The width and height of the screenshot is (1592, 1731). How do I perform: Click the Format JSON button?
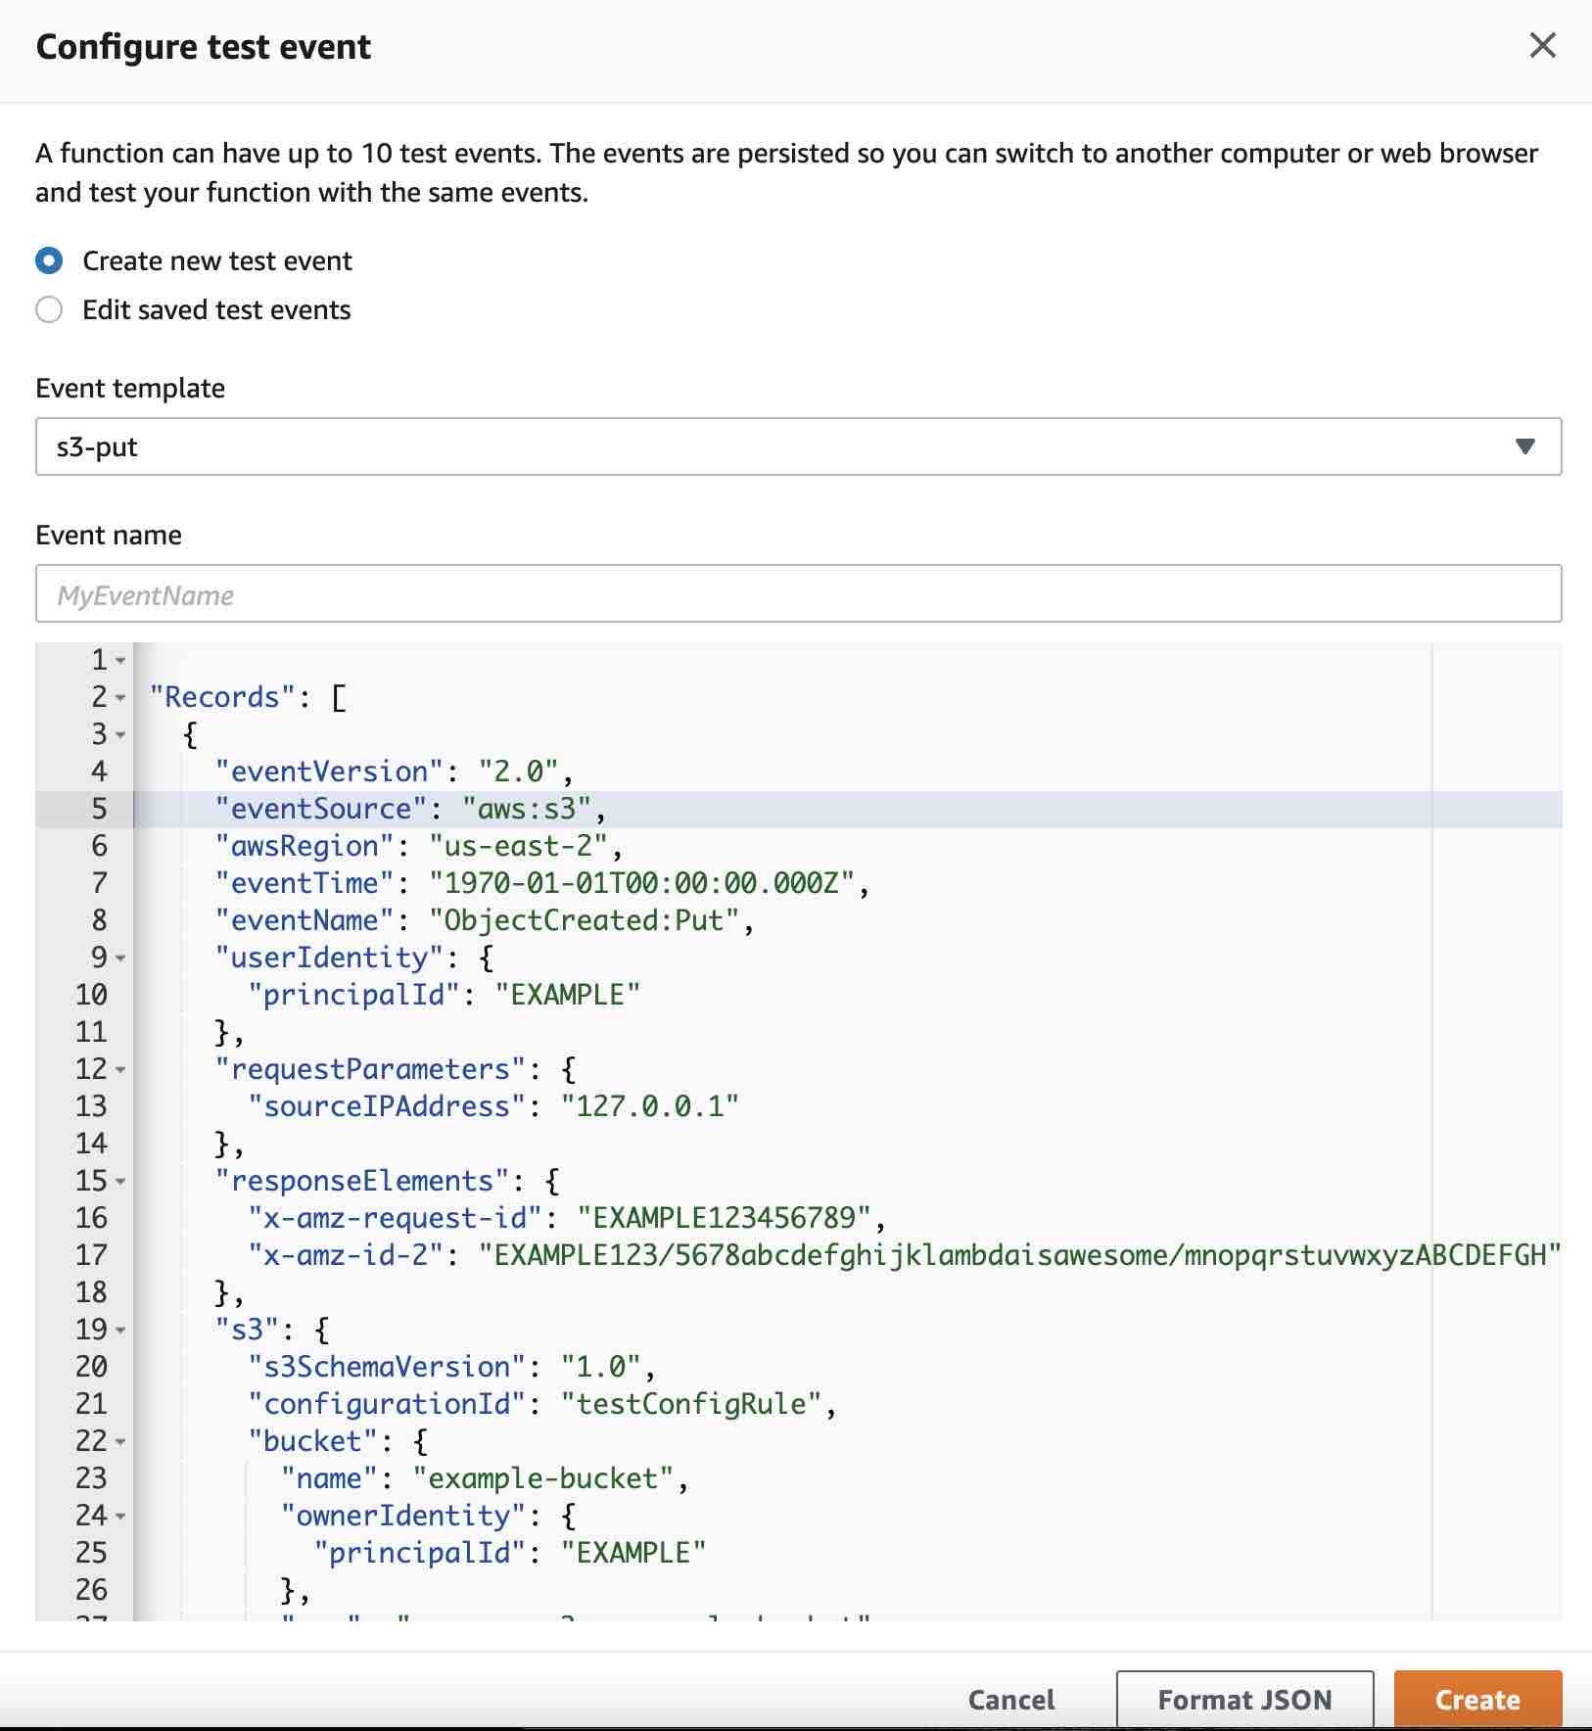(x=1244, y=1700)
